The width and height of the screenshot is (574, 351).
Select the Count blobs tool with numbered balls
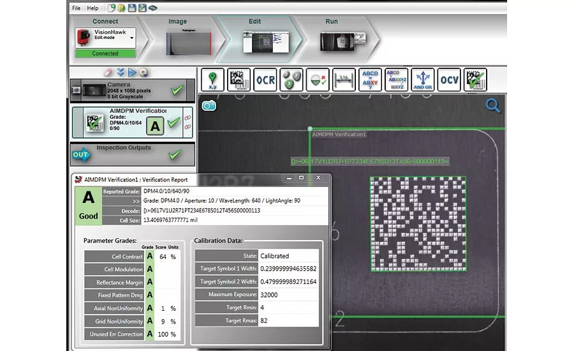pos(291,80)
